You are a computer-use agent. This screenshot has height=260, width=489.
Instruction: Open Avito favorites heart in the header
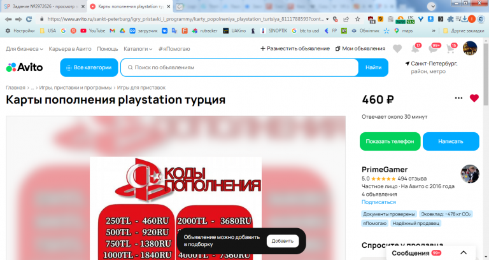(397, 48)
